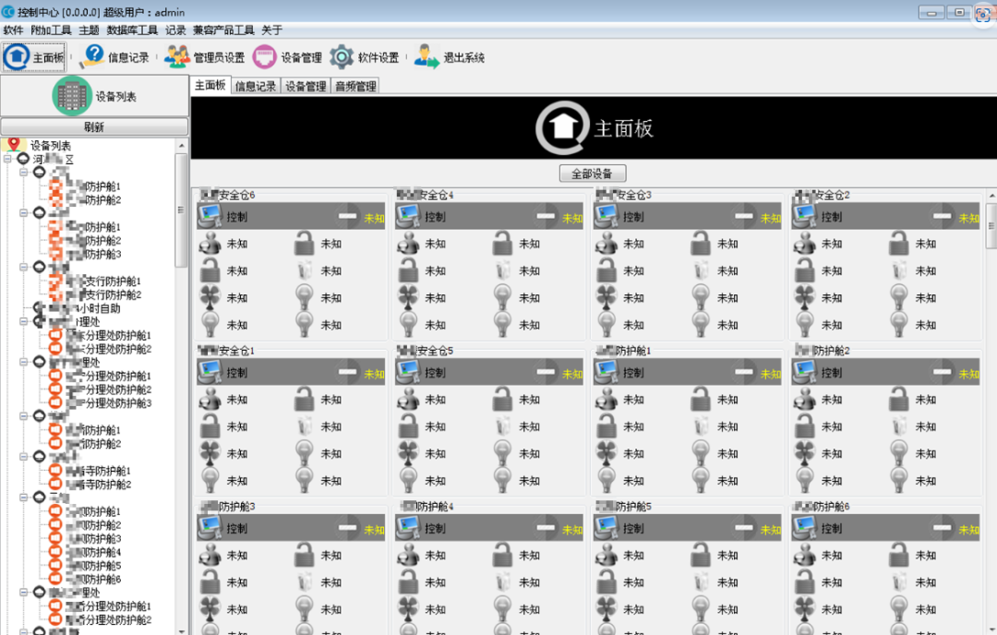Click the fan icon in the 安全仓5 card
The height and width of the screenshot is (635, 997).
click(x=408, y=452)
